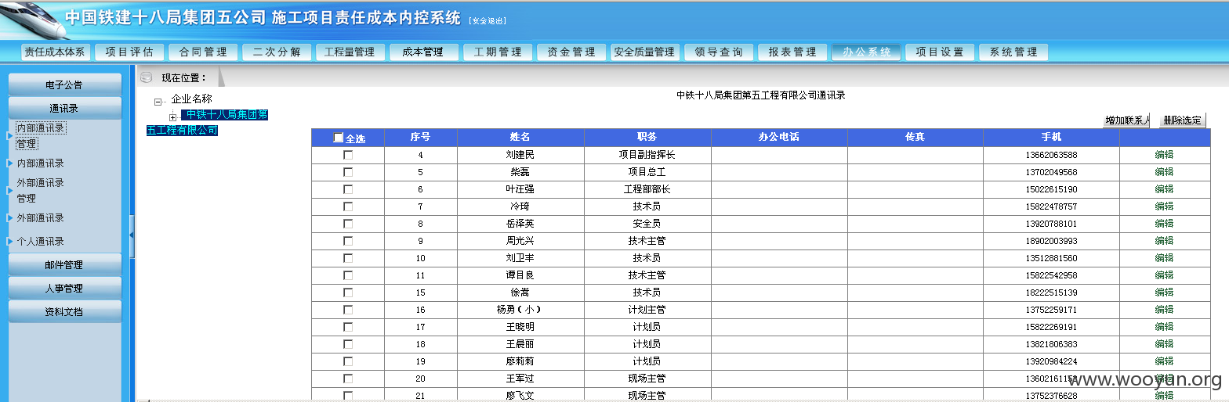Screen dimensions: 1229x402
Task: Check the box for 徐嵩 row
Action: (x=348, y=293)
